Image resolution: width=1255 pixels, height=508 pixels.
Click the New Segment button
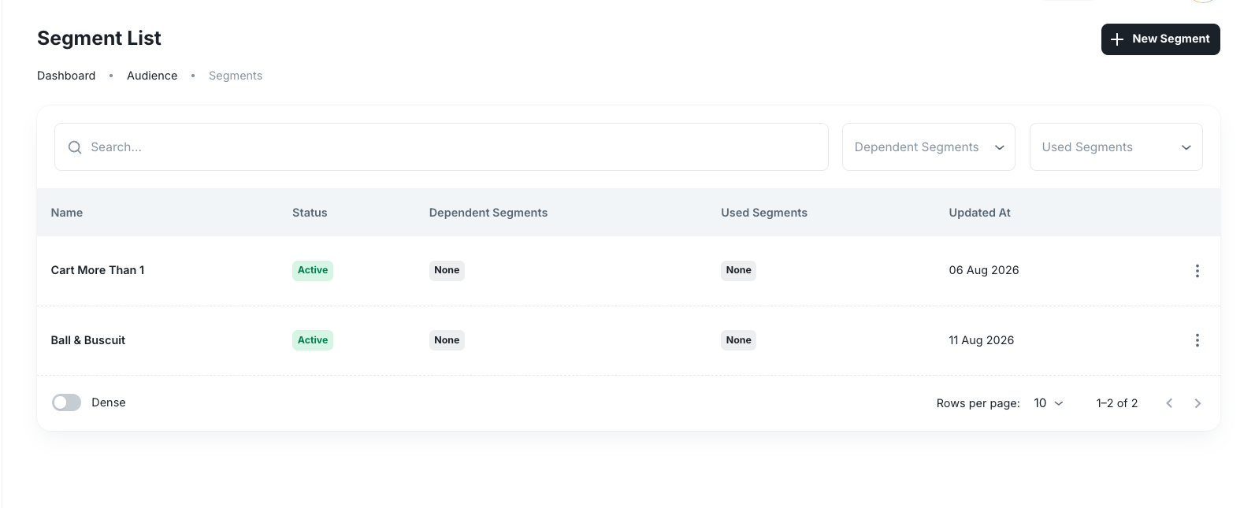pyautogui.click(x=1160, y=39)
